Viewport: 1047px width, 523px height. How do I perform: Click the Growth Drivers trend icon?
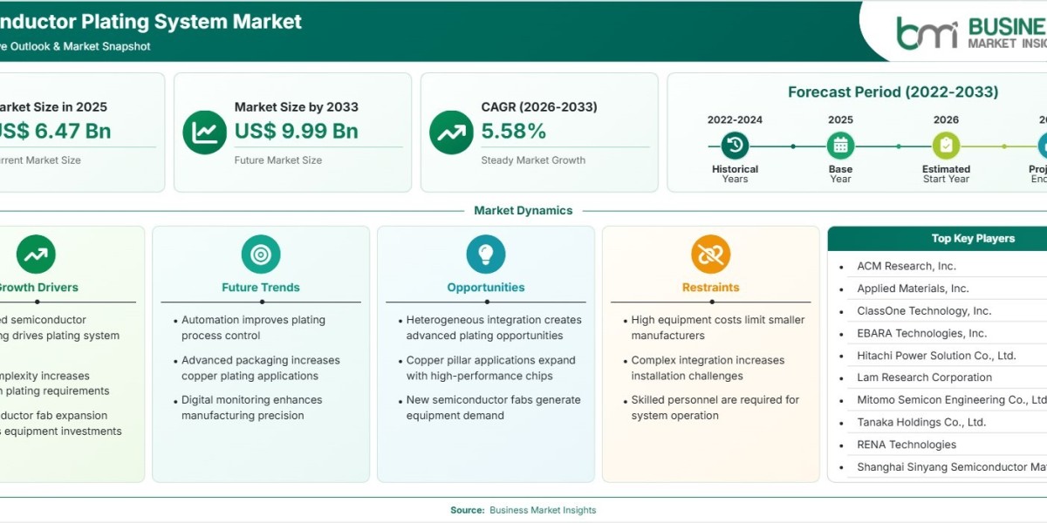pos(36,255)
